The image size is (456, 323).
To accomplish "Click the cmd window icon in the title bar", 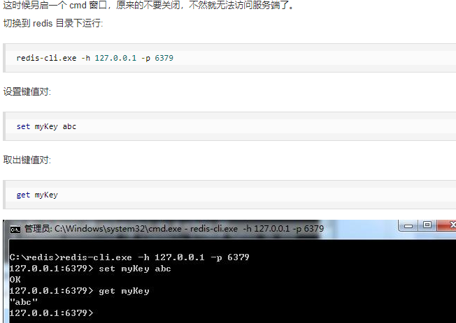I will point(15,230).
